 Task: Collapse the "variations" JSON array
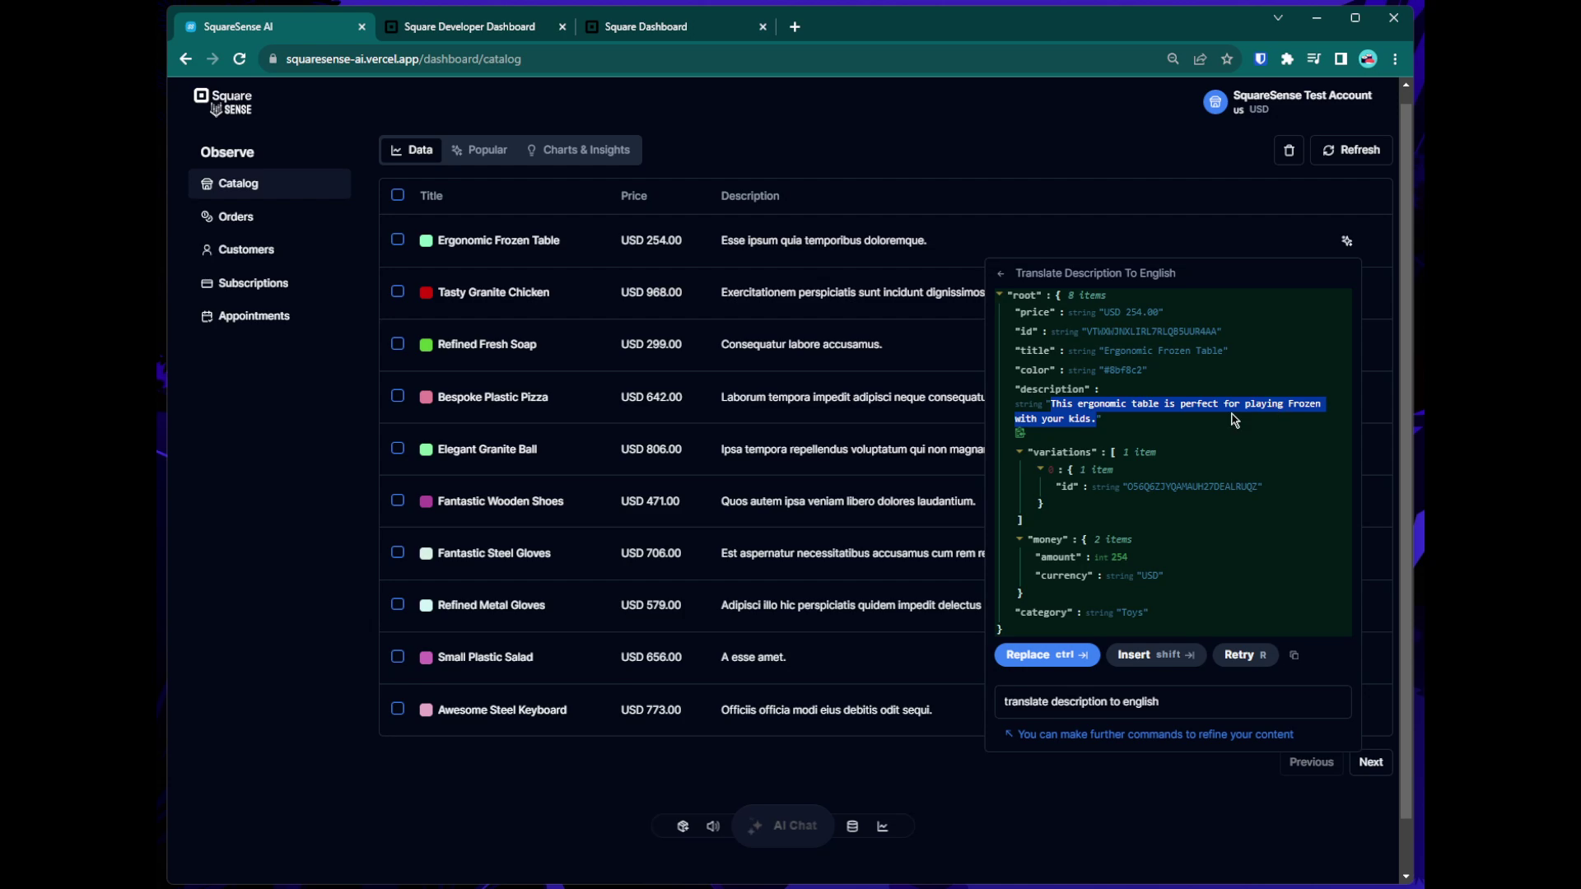[1019, 452]
